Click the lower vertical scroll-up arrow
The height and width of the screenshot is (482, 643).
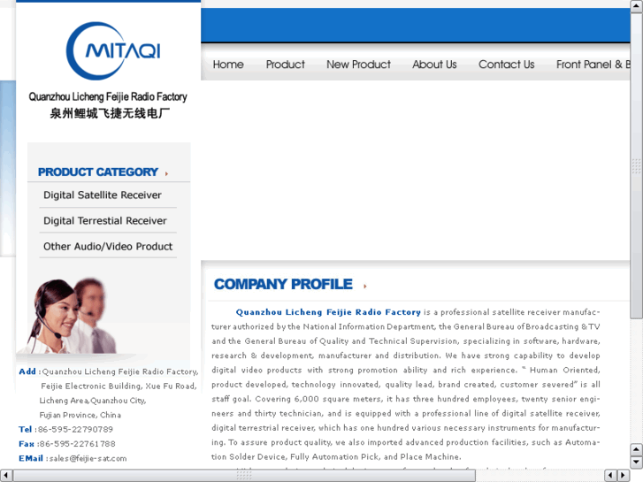click(x=636, y=449)
